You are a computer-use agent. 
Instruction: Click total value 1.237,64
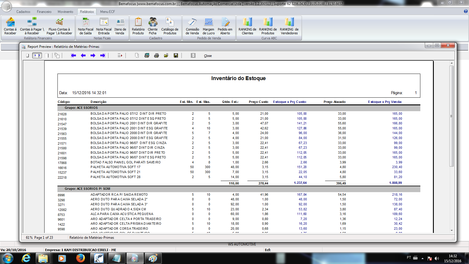coord(300,183)
